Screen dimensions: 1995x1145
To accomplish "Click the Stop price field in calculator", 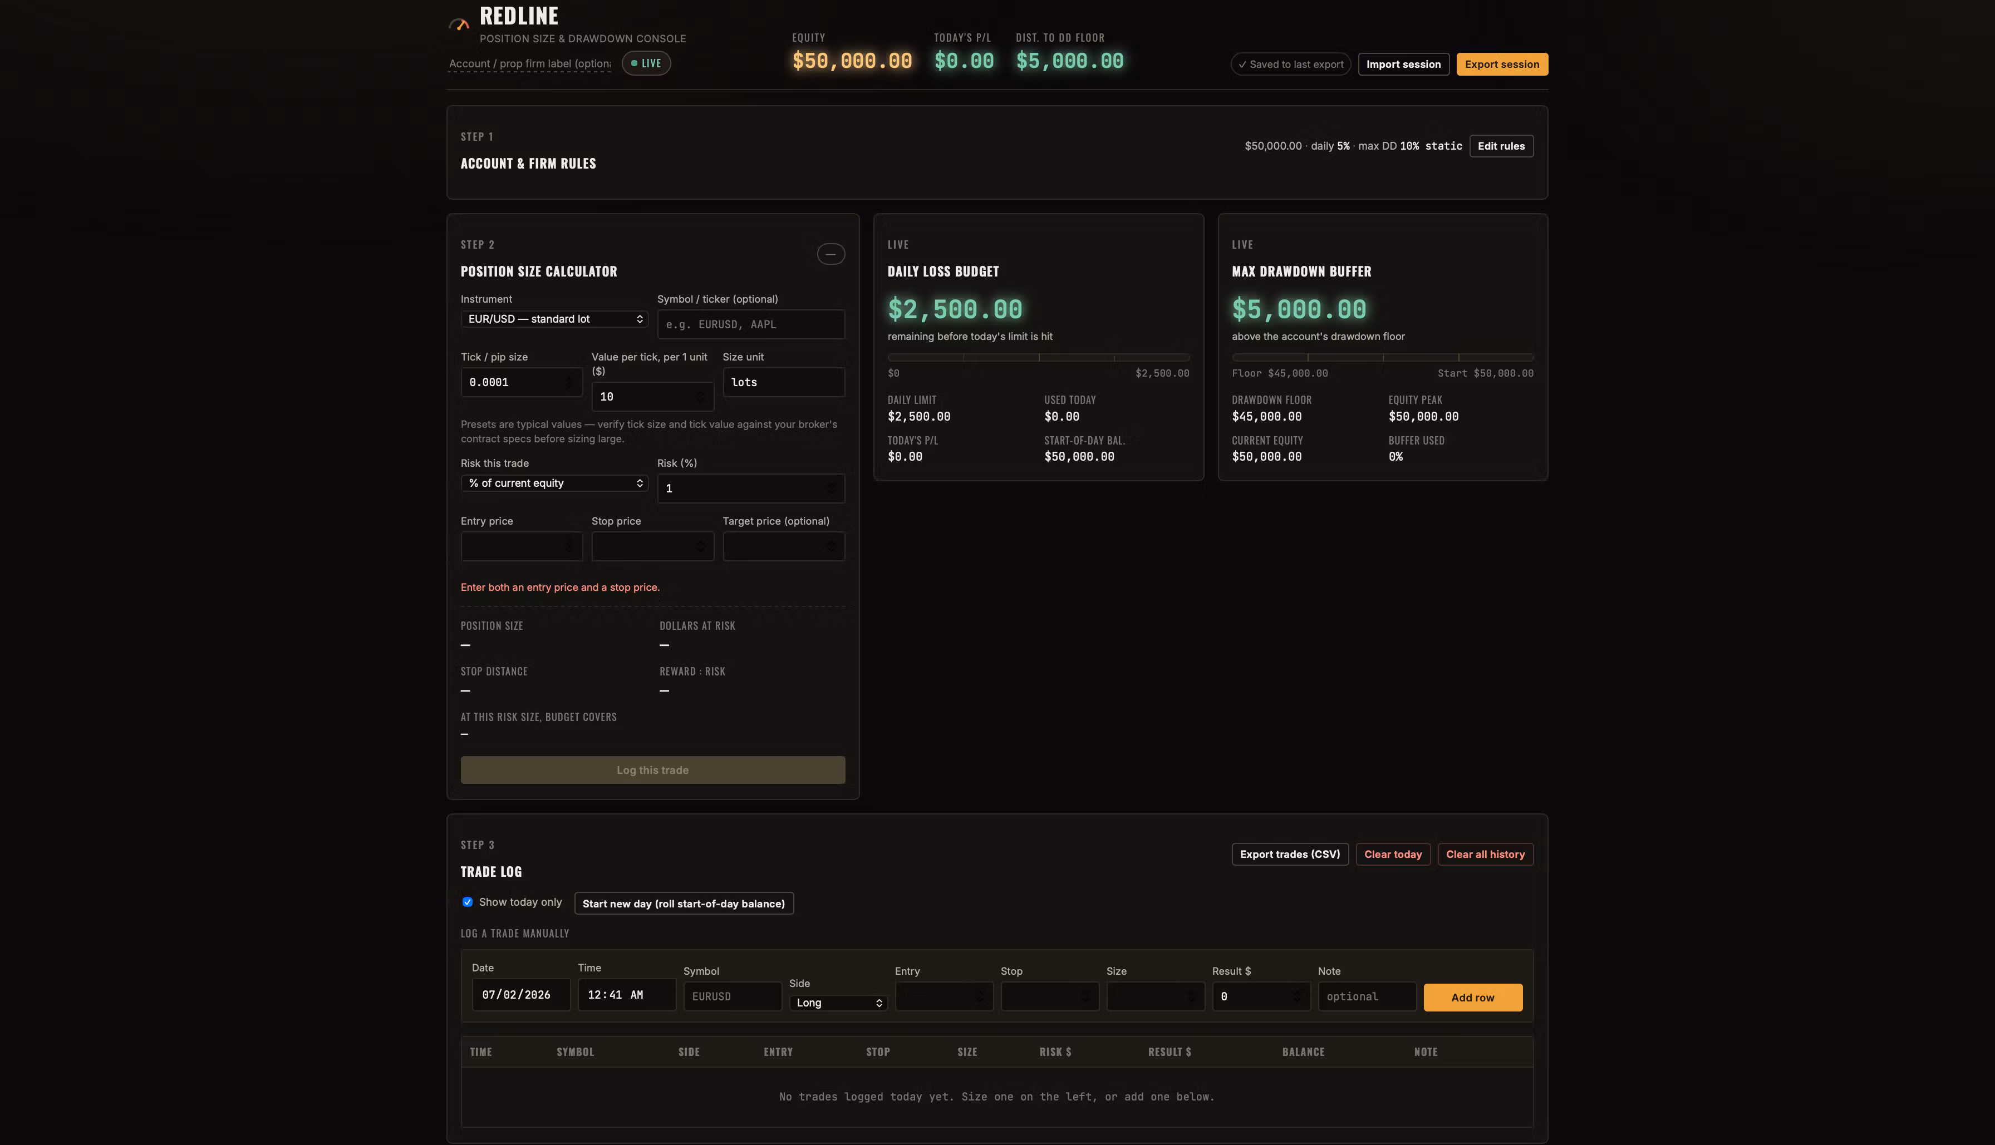I will 653,546.
